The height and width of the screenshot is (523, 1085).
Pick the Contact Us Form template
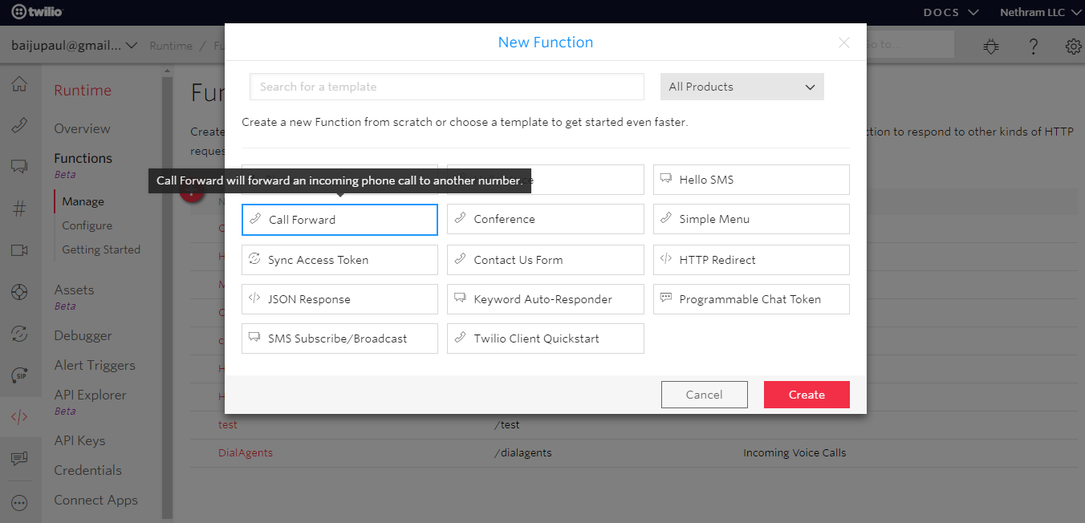[x=546, y=260]
